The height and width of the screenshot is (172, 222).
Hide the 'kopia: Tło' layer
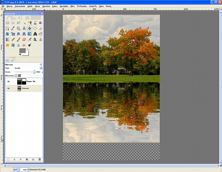[x=8, y=82]
